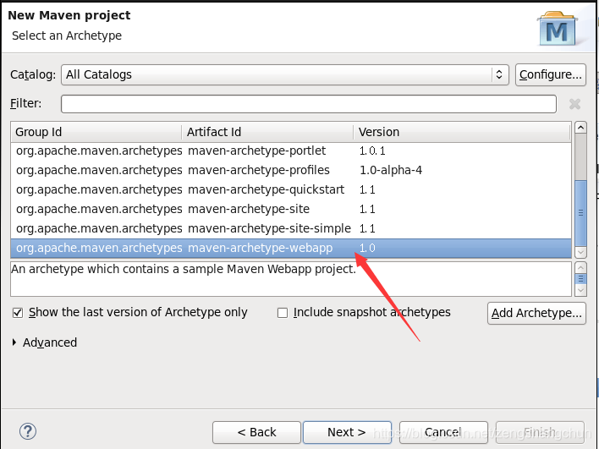Click archetype list scrollbar down arrow
This screenshot has height=449, width=599.
(x=580, y=252)
